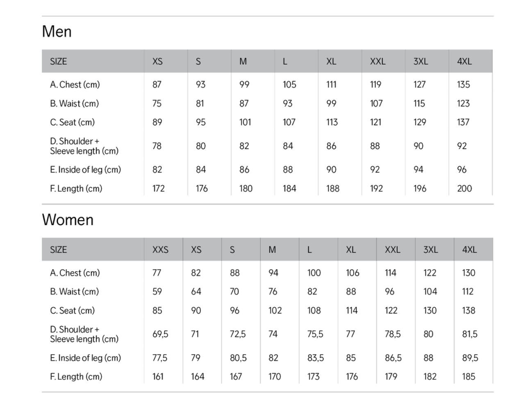Click the SIZE header in the Women table
This screenshot has height=395, width=507.
[x=58, y=250]
